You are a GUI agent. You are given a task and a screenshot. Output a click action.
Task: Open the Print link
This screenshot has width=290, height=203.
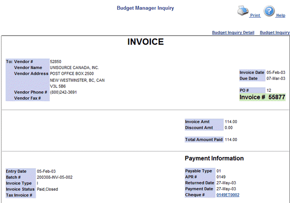(255, 15)
